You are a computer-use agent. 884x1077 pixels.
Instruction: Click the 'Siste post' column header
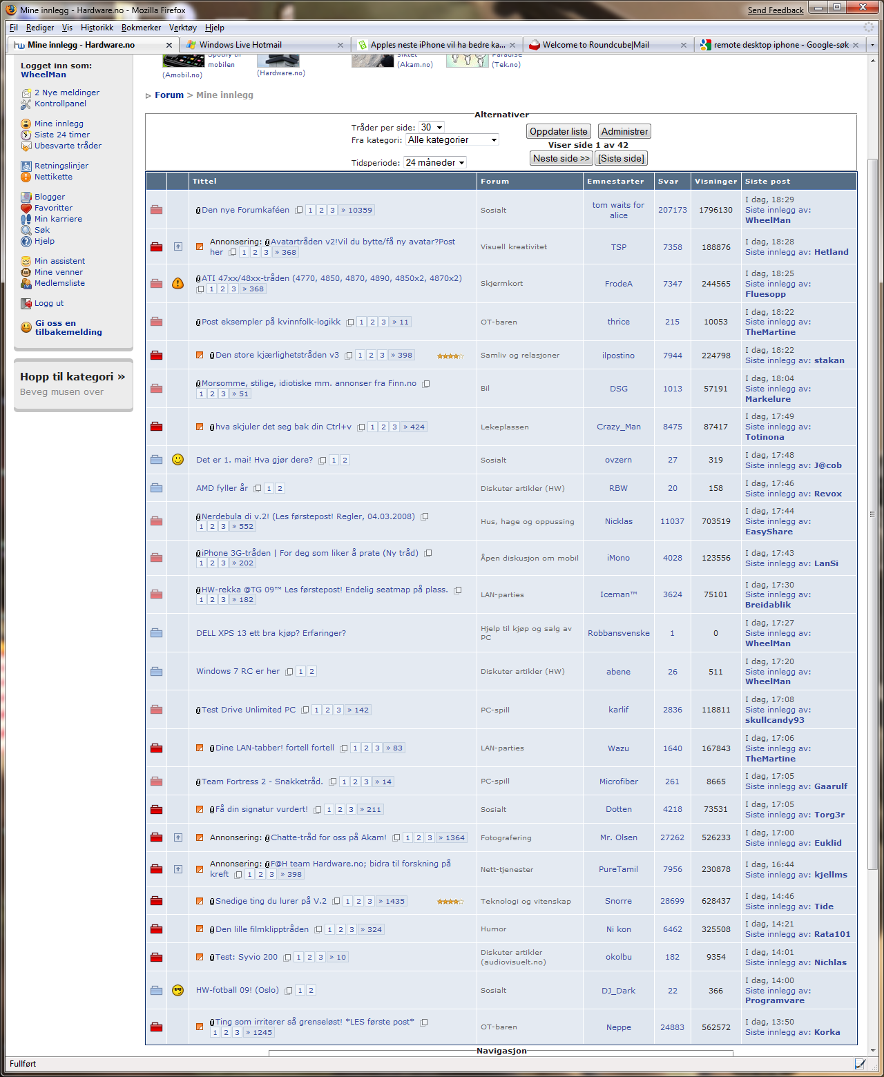point(767,182)
